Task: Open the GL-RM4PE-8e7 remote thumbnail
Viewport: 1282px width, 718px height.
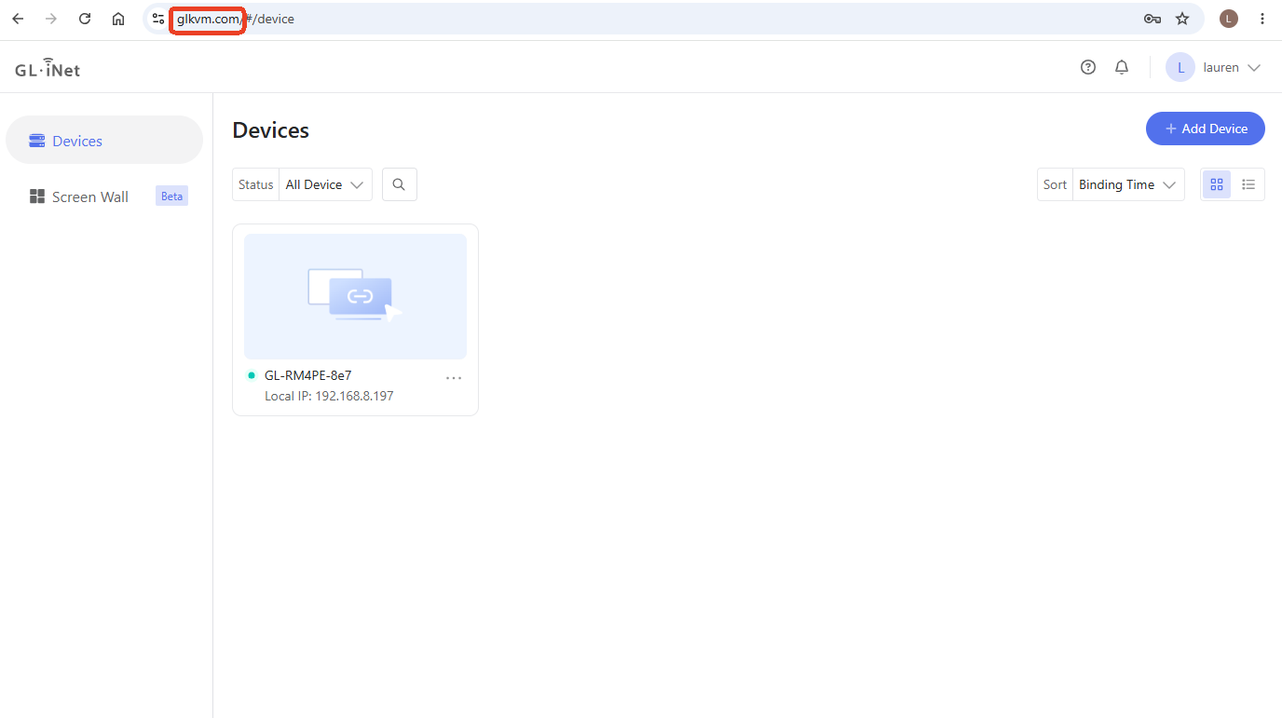Action: (355, 296)
